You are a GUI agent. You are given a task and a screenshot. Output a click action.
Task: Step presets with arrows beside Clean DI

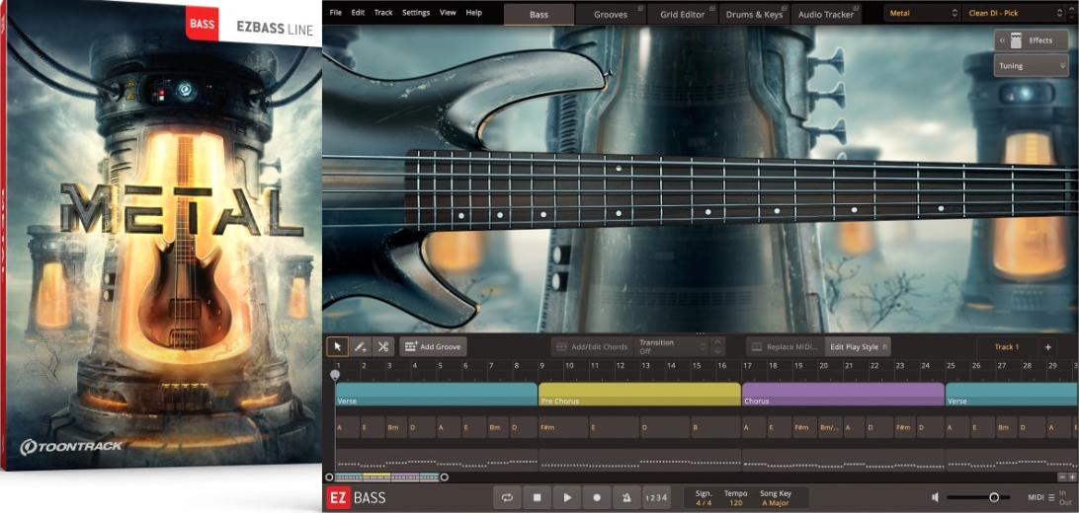(1073, 13)
